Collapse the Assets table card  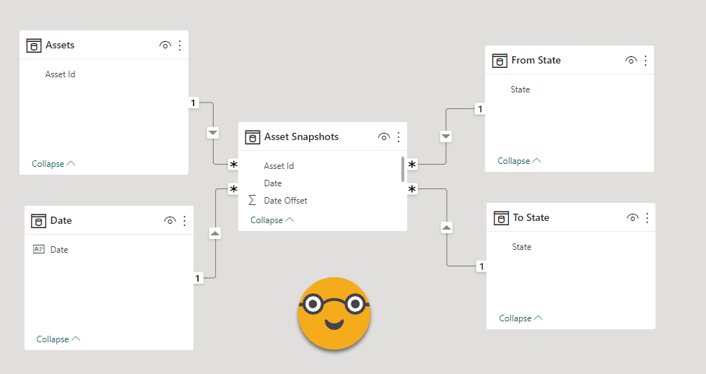(53, 164)
